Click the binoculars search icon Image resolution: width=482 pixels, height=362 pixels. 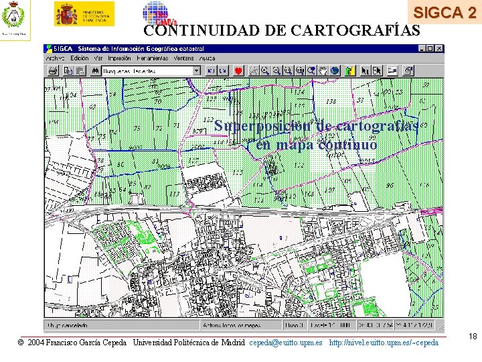[95, 71]
